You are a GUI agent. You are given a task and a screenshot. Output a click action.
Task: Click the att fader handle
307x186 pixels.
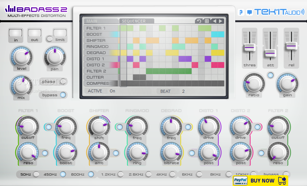click(x=271, y=53)
